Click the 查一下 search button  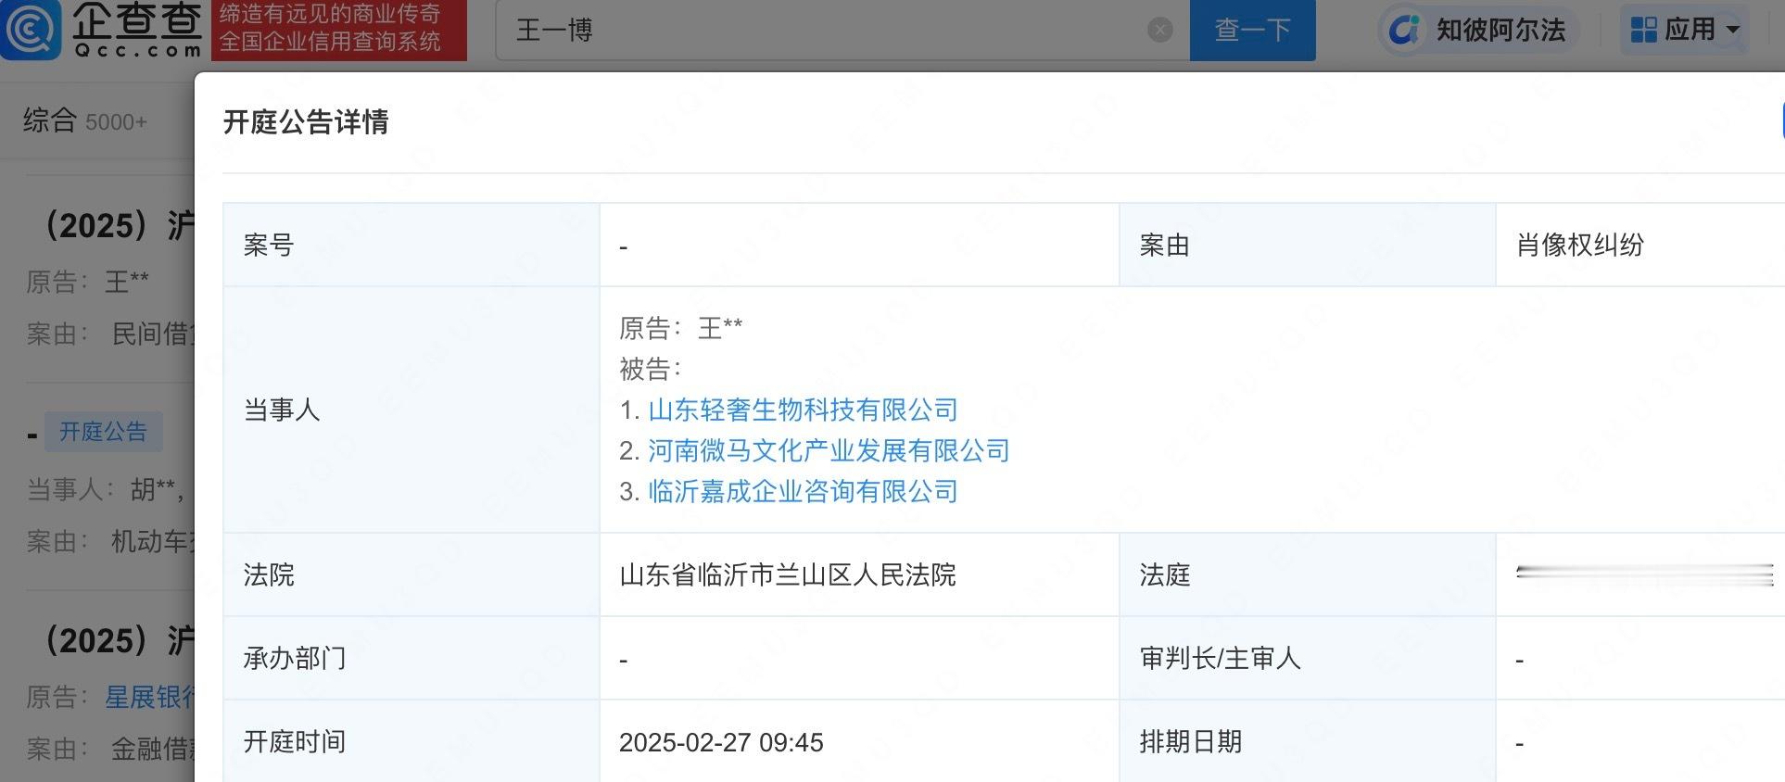(1252, 31)
